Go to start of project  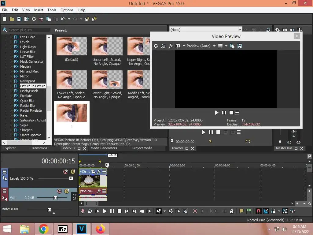(127, 211)
